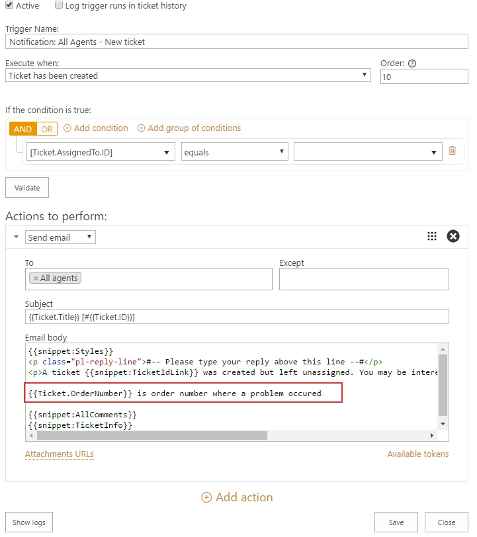Image resolution: width=477 pixels, height=537 pixels.
Task: Click the Order help question mark icon
Action: point(412,63)
